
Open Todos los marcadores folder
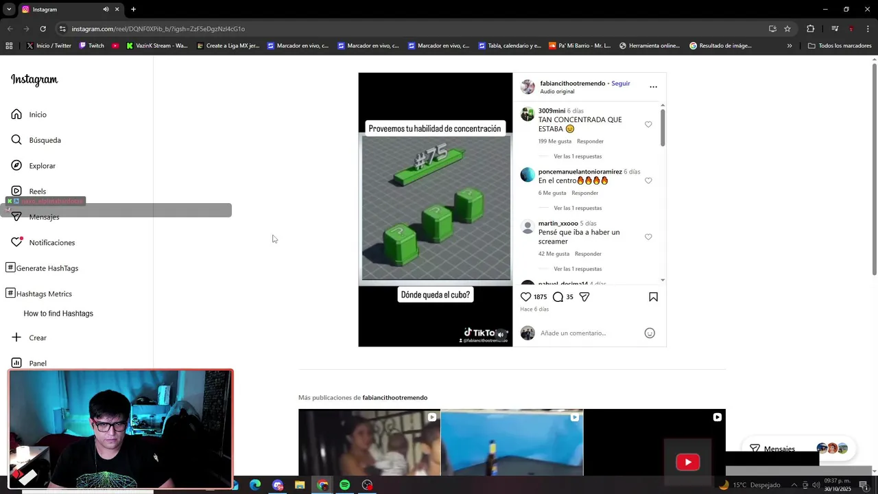[x=840, y=46]
